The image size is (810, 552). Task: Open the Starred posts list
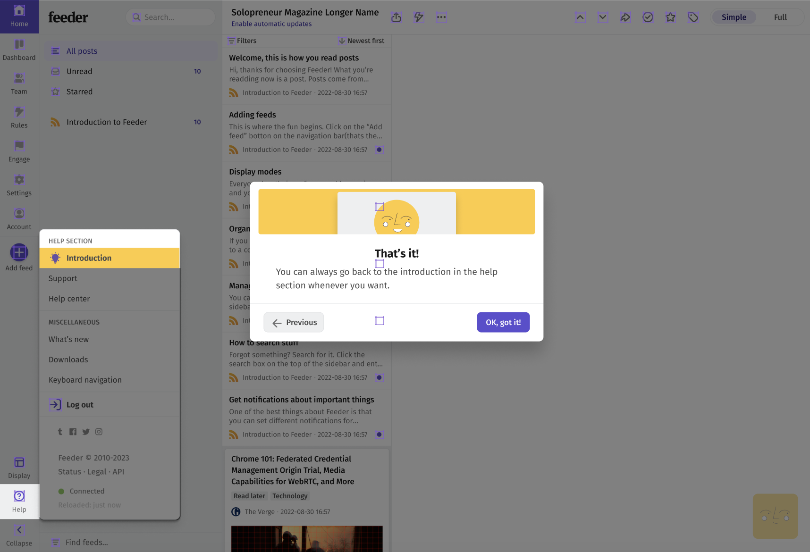tap(131, 92)
